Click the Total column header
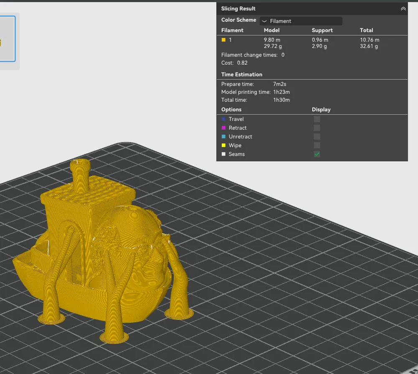418x374 pixels. (x=366, y=30)
